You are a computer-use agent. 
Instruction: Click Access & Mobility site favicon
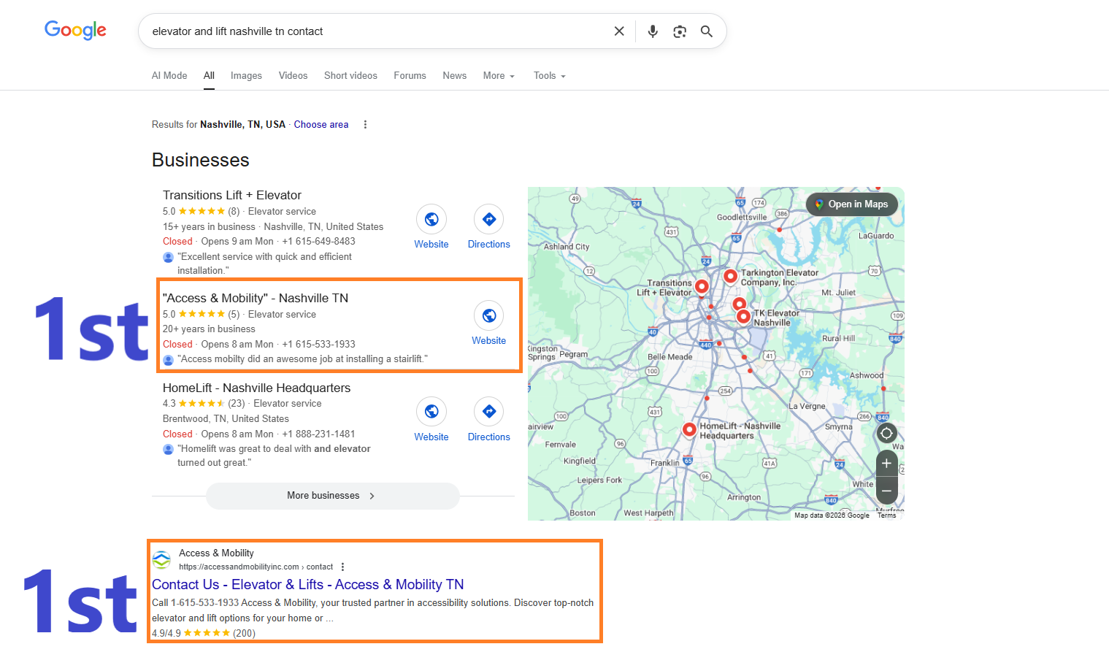click(x=161, y=560)
